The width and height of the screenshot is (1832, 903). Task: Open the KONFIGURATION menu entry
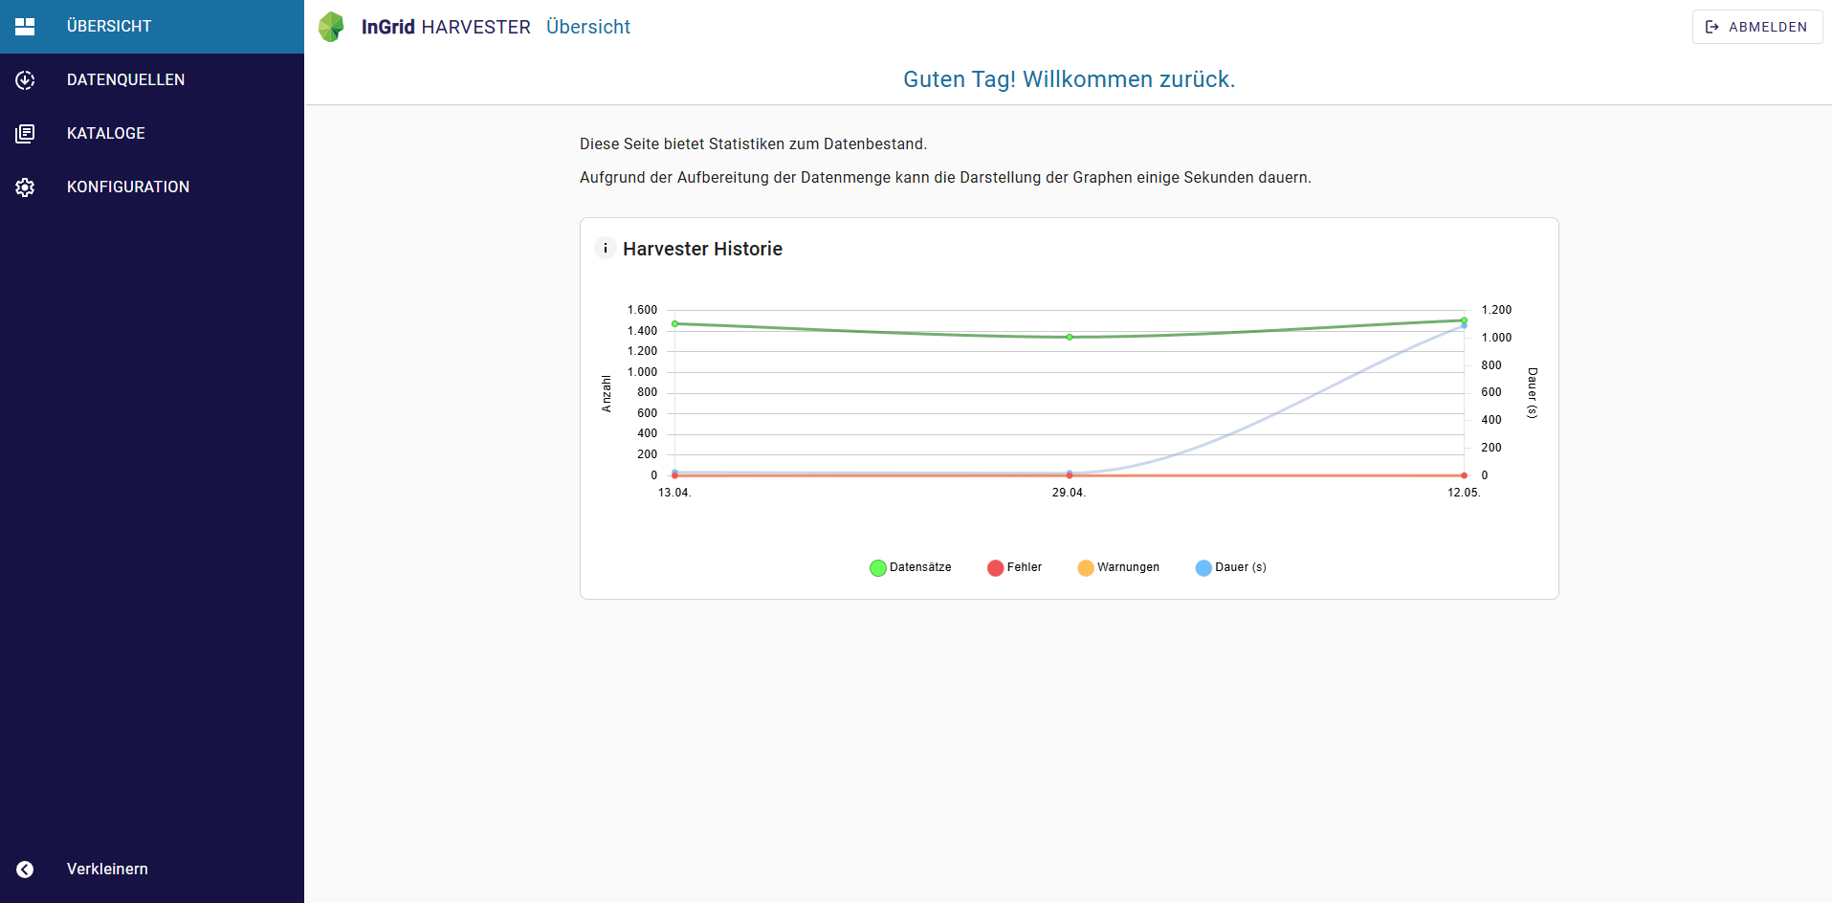click(152, 187)
